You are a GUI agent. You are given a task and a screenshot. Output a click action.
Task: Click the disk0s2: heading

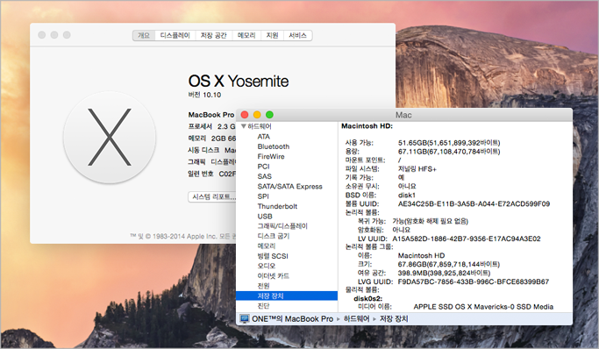tap(367, 299)
